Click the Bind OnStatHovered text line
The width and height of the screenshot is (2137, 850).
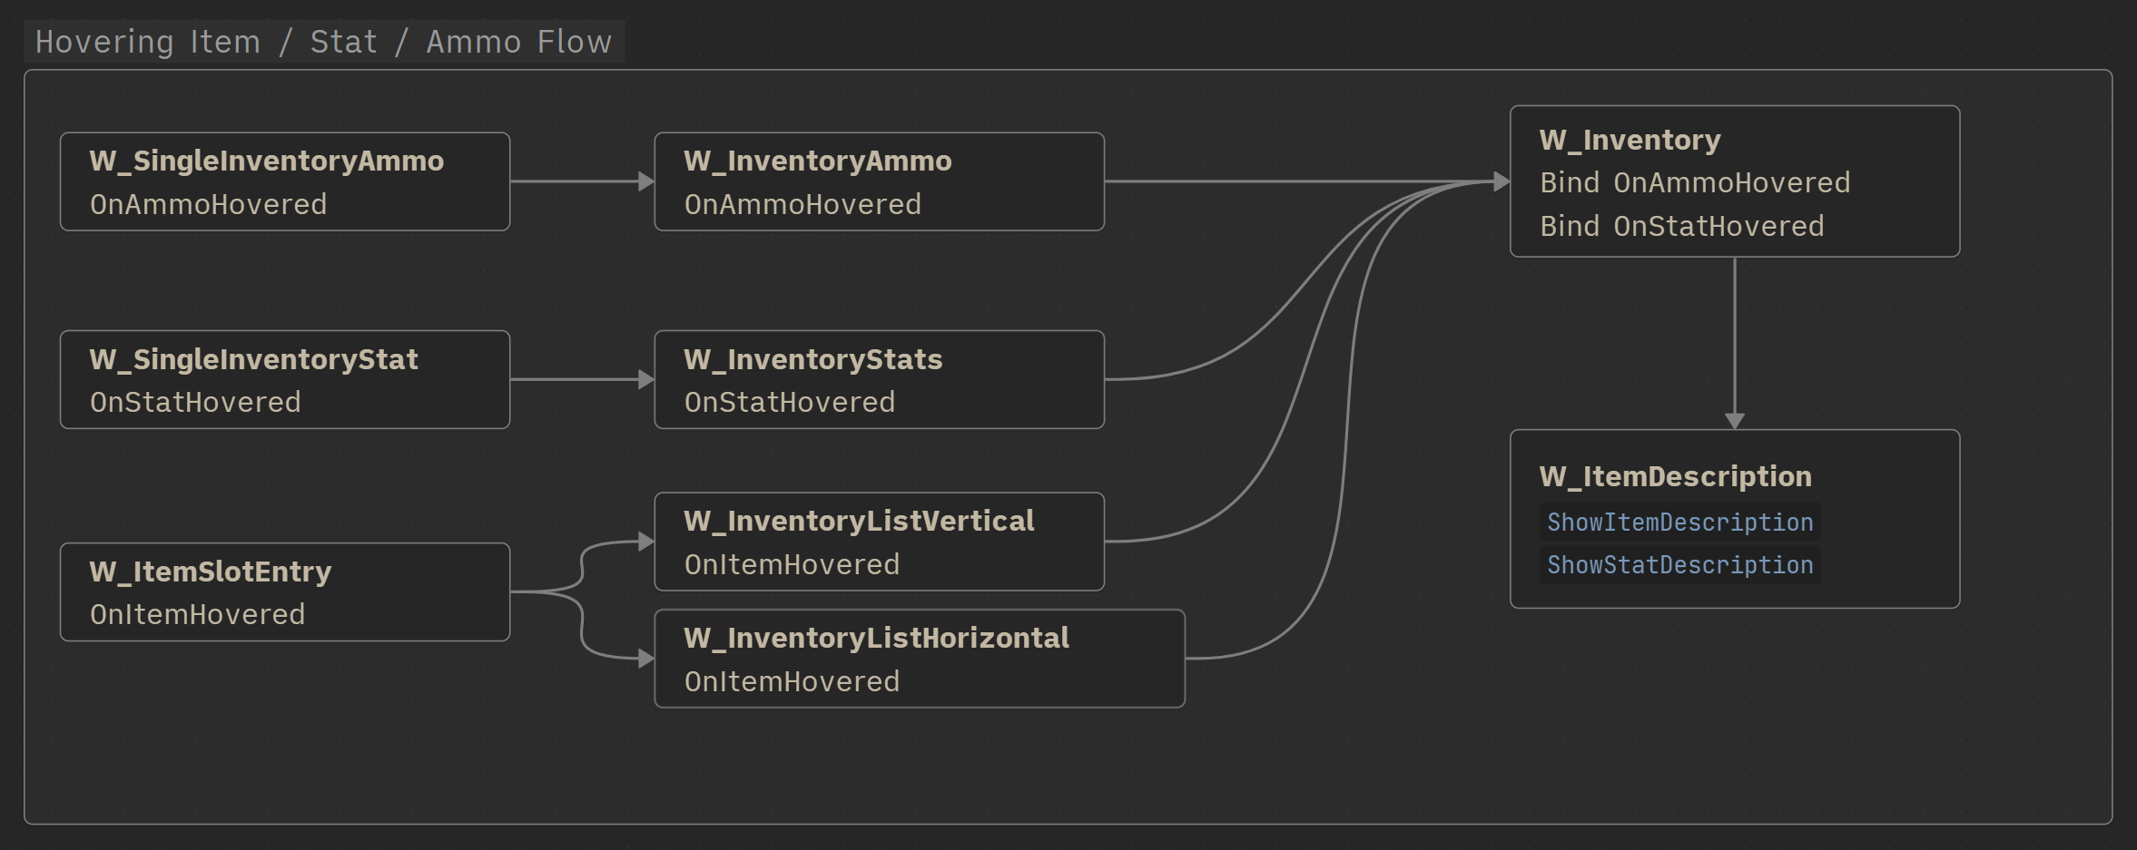[x=1681, y=226]
